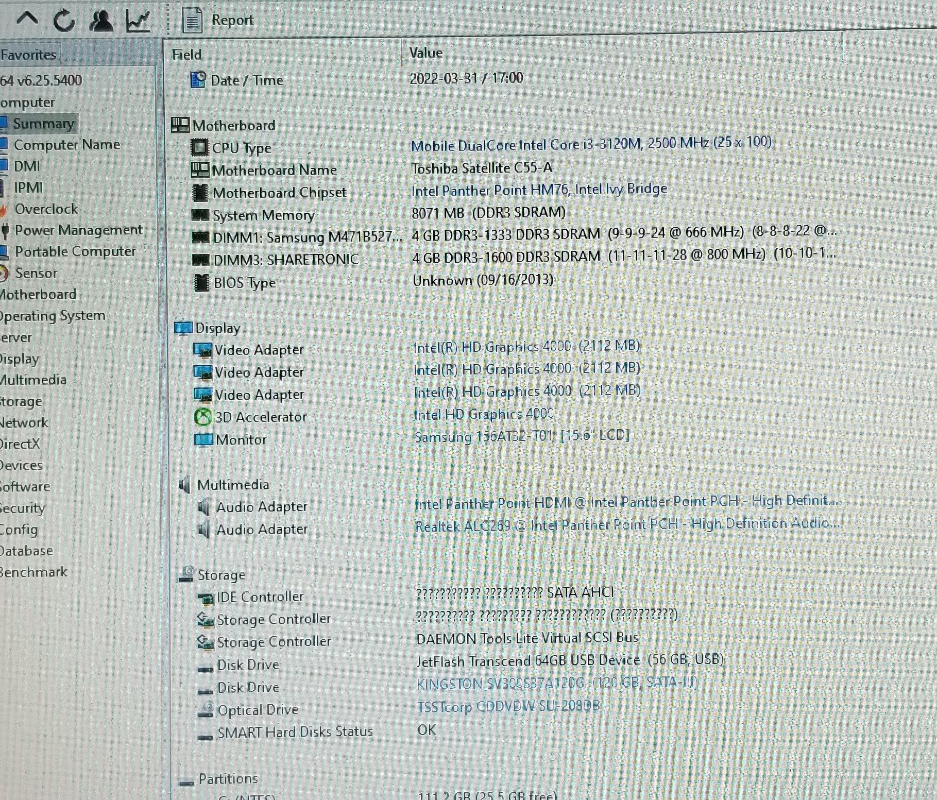Click the Report document icon in toolbar
Screen dimensions: 937x800
pyautogui.click(x=193, y=21)
